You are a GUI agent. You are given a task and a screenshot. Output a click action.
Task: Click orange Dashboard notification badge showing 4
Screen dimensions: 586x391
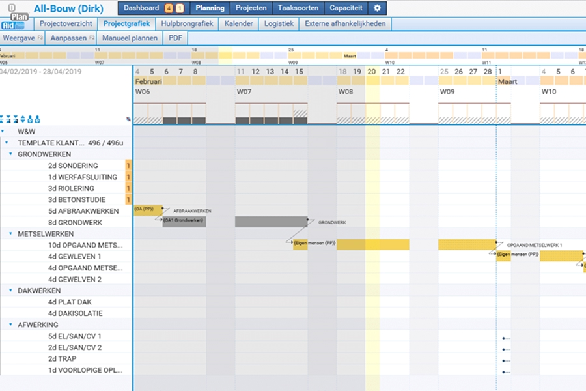[x=169, y=8]
